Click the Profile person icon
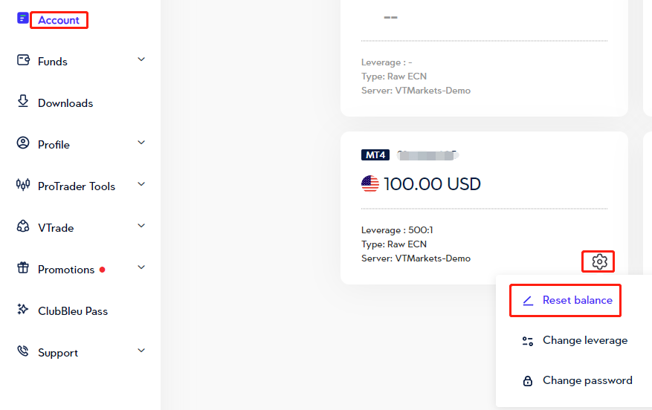The height and width of the screenshot is (410, 652). [x=23, y=143]
